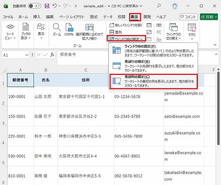Image resolution: width=221 pixels, height=185 pixels.
Task: Switch to the データ tab
Action: (108, 17)
